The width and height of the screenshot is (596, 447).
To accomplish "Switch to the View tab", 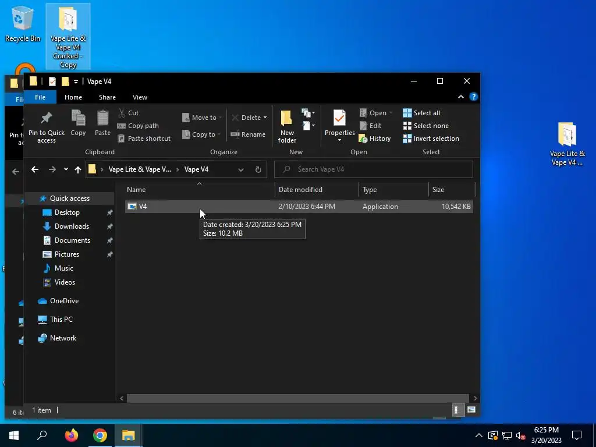I will tap(140, 97).
